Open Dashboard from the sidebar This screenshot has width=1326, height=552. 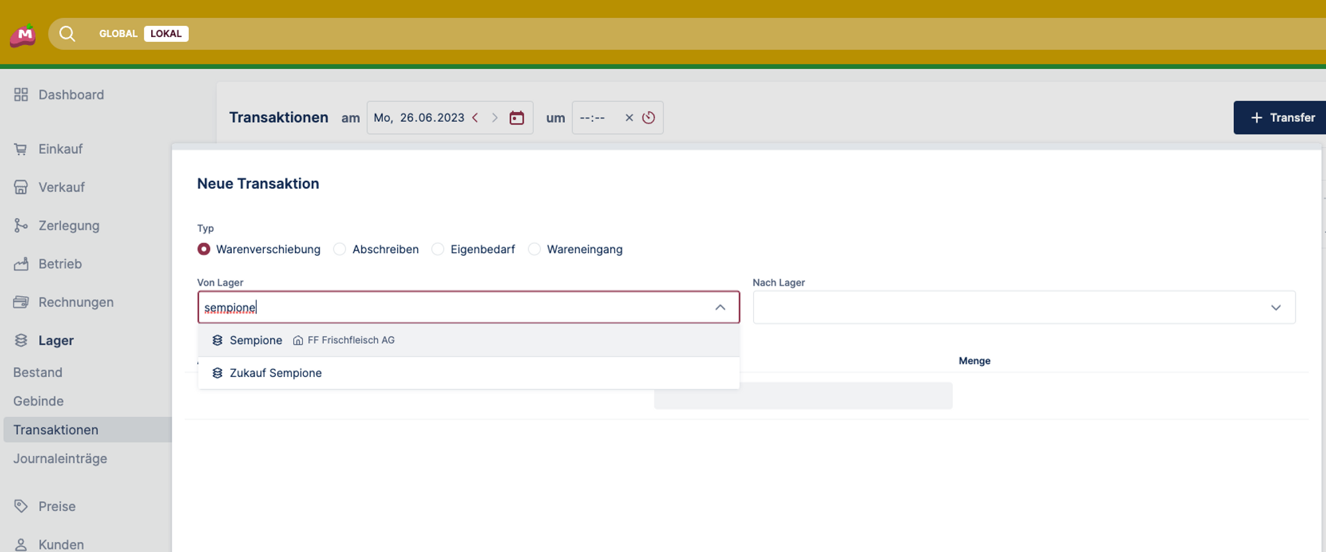[x=71, y=95]
